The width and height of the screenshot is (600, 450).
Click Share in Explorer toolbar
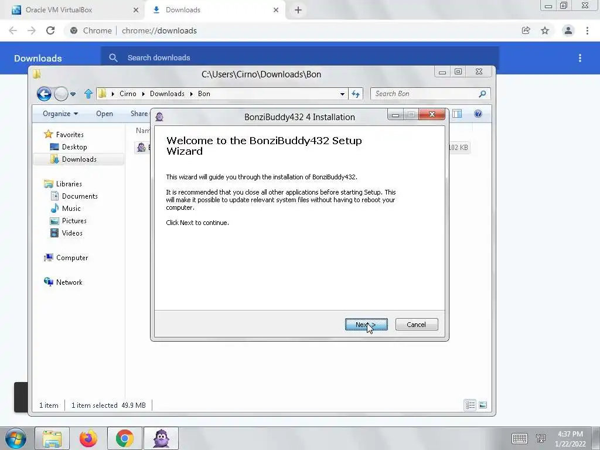tap(139, 114)
